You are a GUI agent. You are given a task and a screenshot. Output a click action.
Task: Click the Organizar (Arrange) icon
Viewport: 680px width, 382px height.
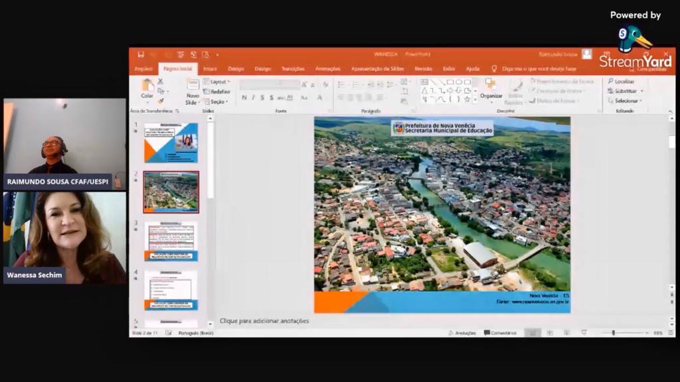coord(491,84)
